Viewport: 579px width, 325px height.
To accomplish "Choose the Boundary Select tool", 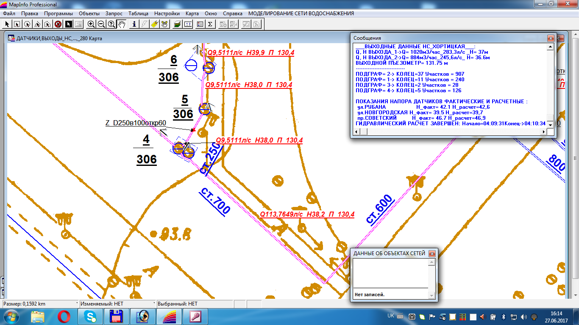I will point(47,24).
